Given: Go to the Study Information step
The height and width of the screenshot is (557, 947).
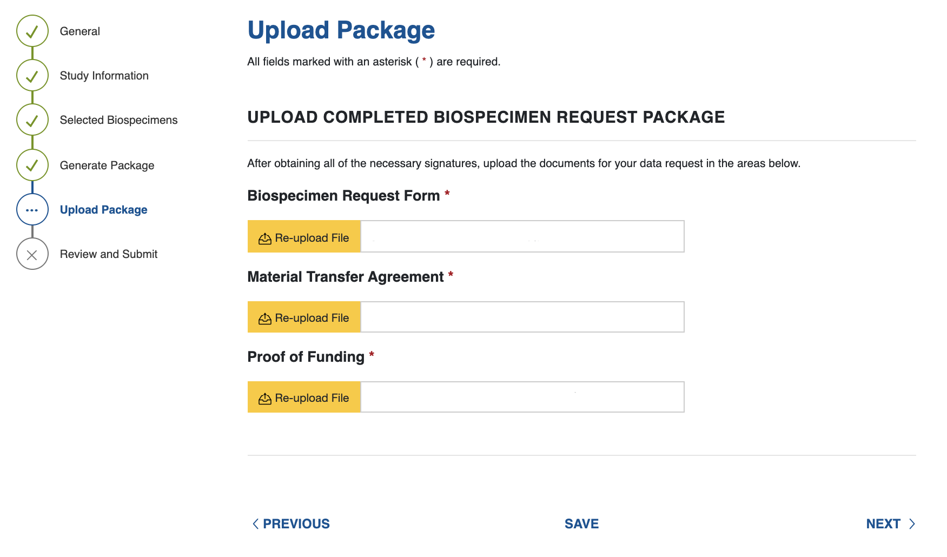Looking at the screenshot, I should pos(104,76).
